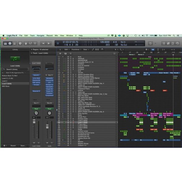Click the Revert button in Library
The width and height of the screenshot is (182, 182).
pos(13,146)
